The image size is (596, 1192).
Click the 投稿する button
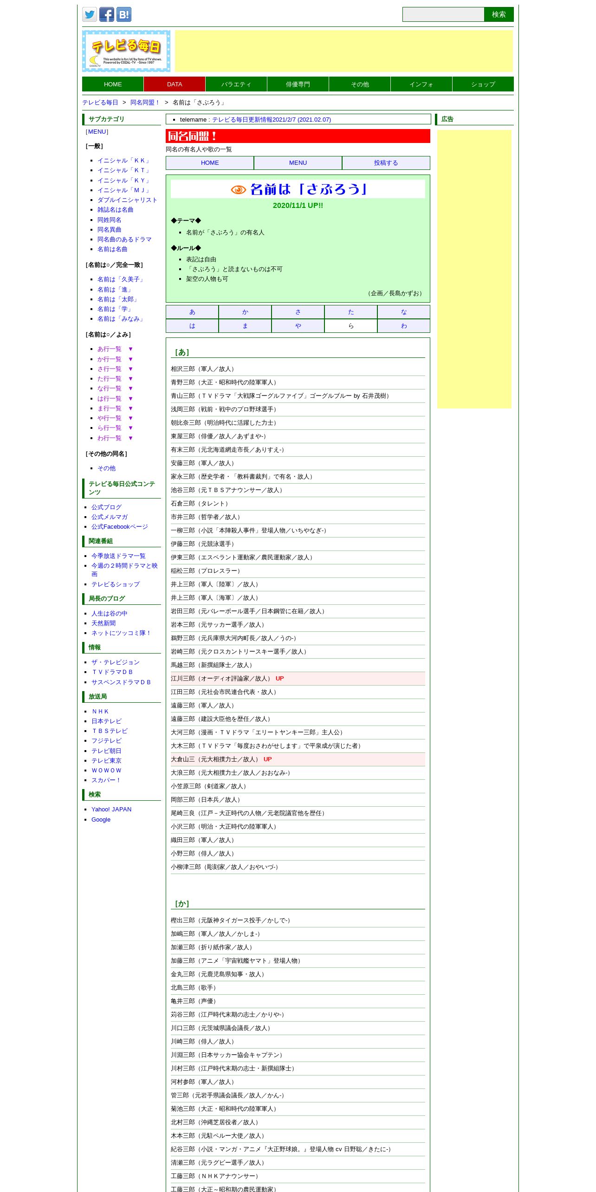pos(386,163)
